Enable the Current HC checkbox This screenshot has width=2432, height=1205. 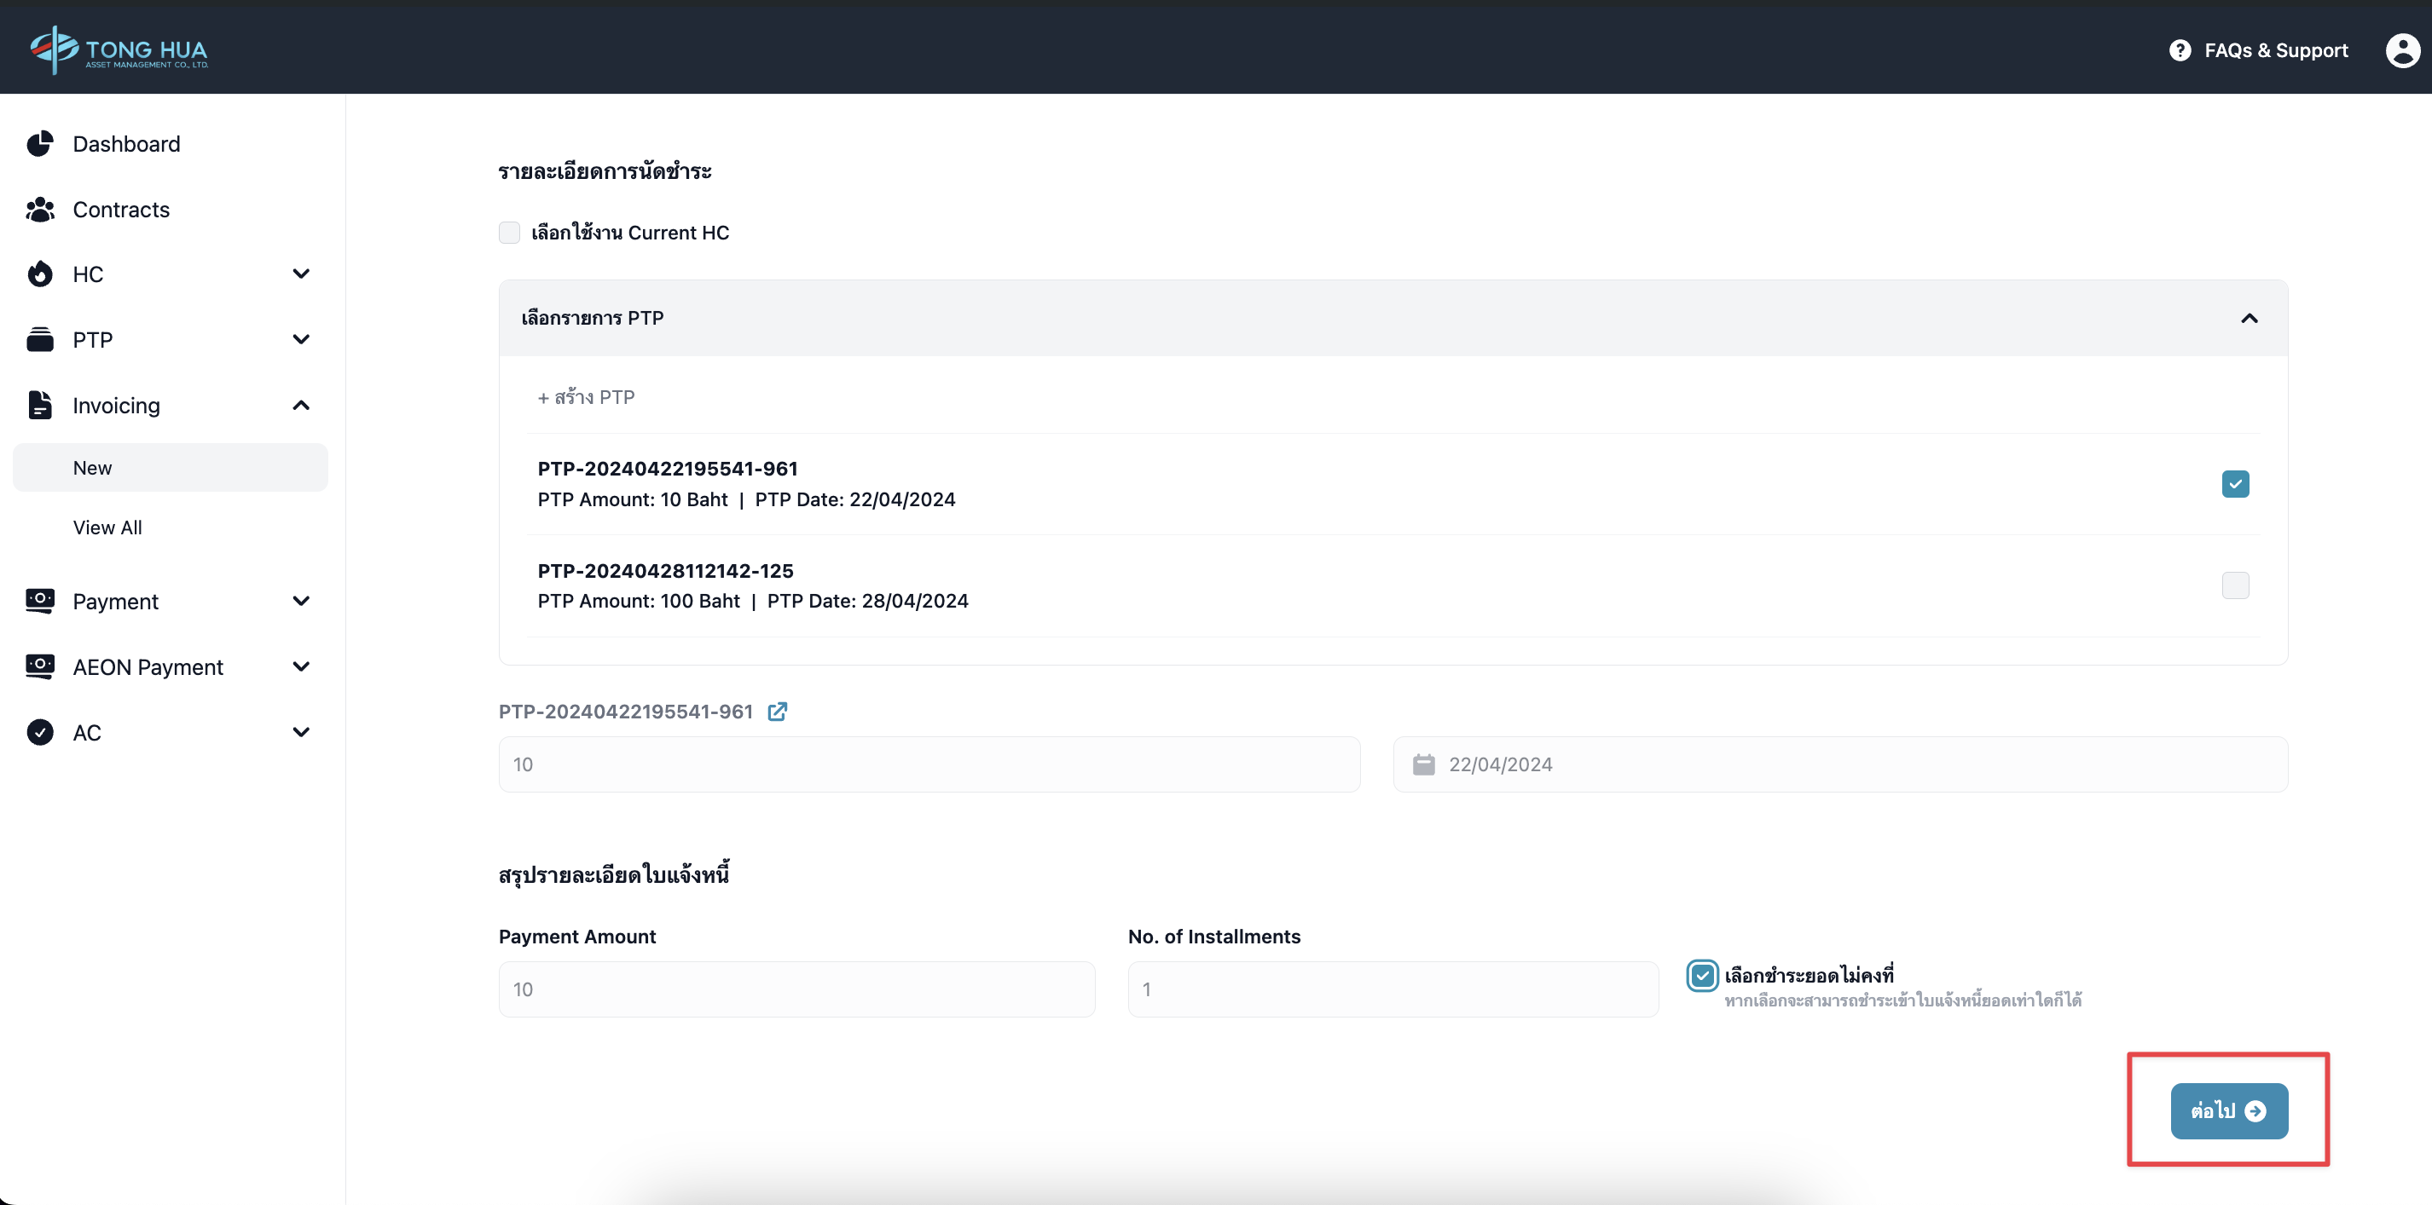[509, 233]
